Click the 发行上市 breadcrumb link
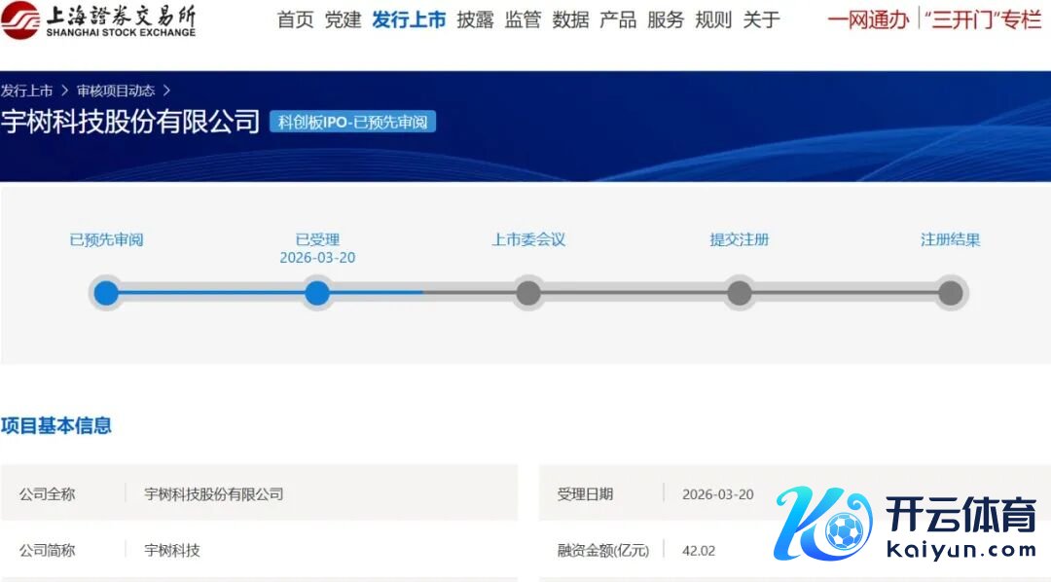The height and width of the screenshot is (582, 1051). pos(27,91)
